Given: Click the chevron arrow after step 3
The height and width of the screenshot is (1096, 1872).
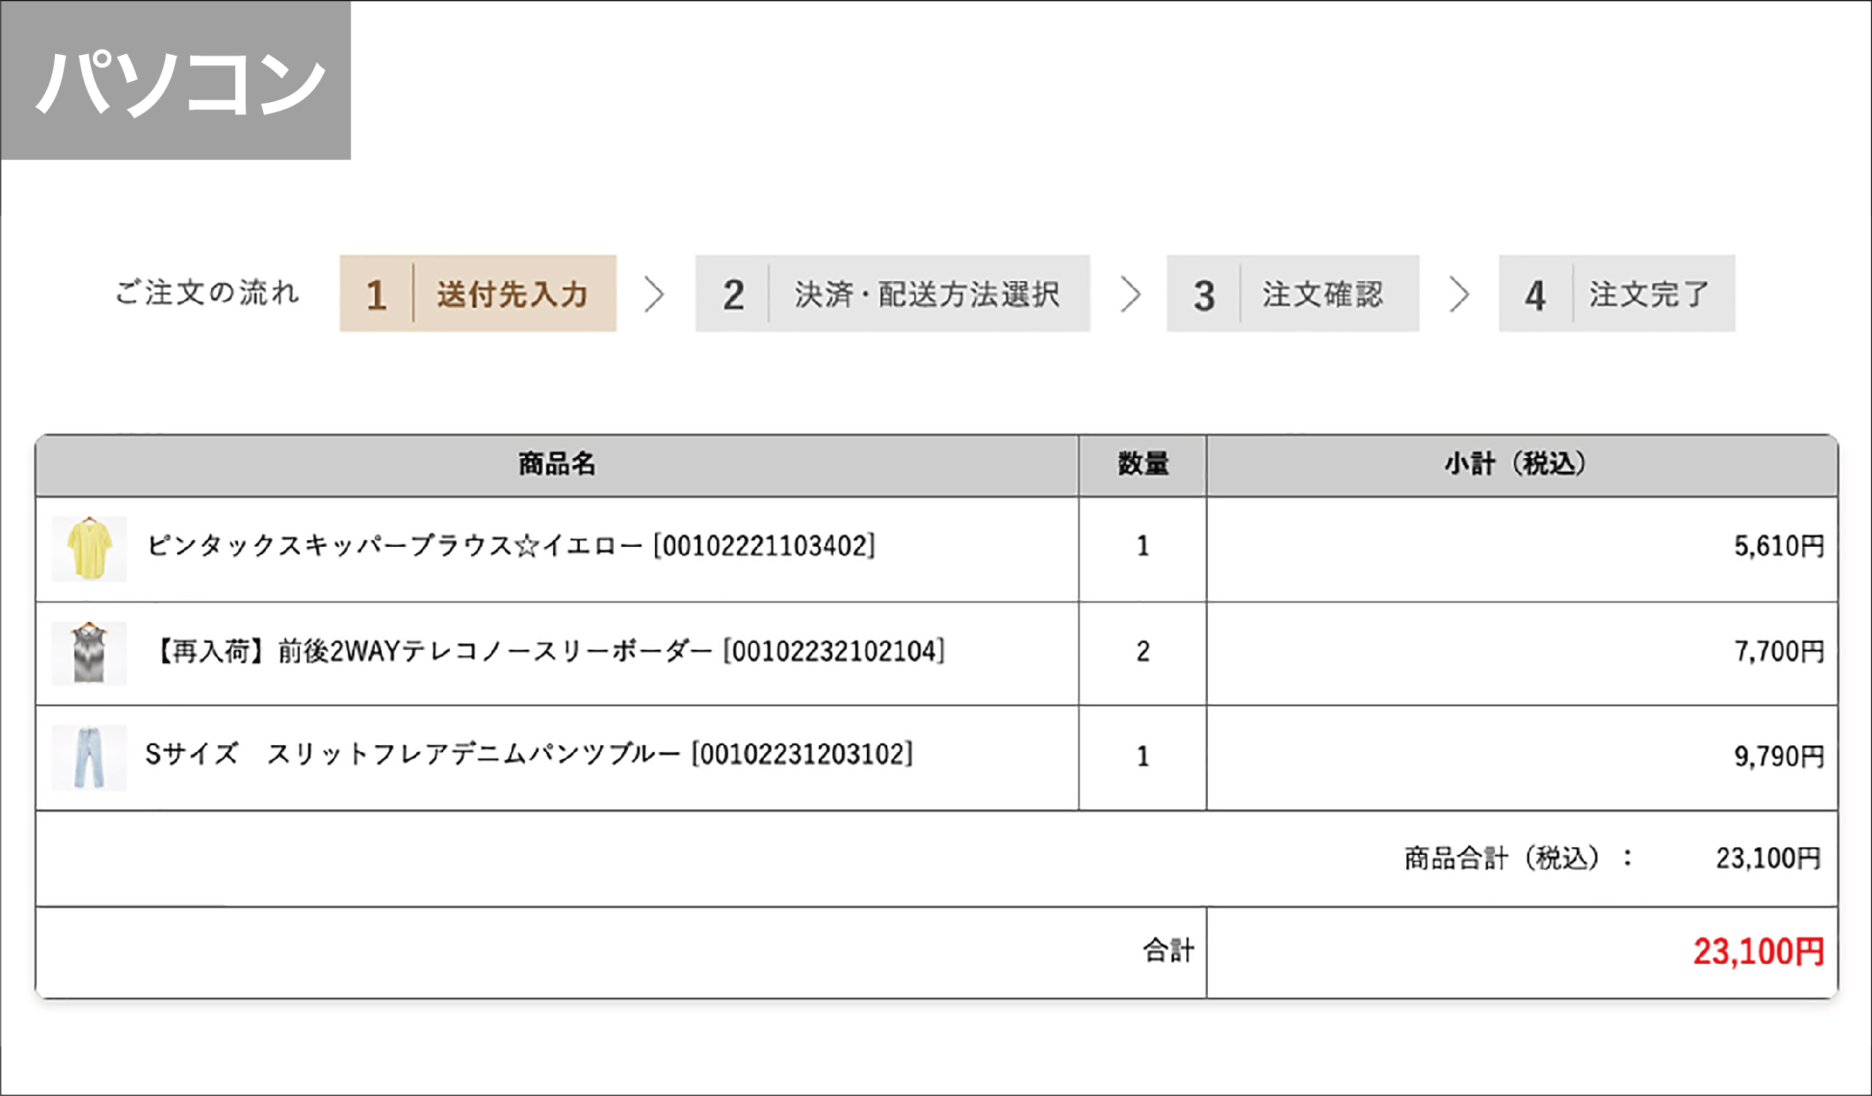Looking at the screenshot, I should click(1459, 294).
